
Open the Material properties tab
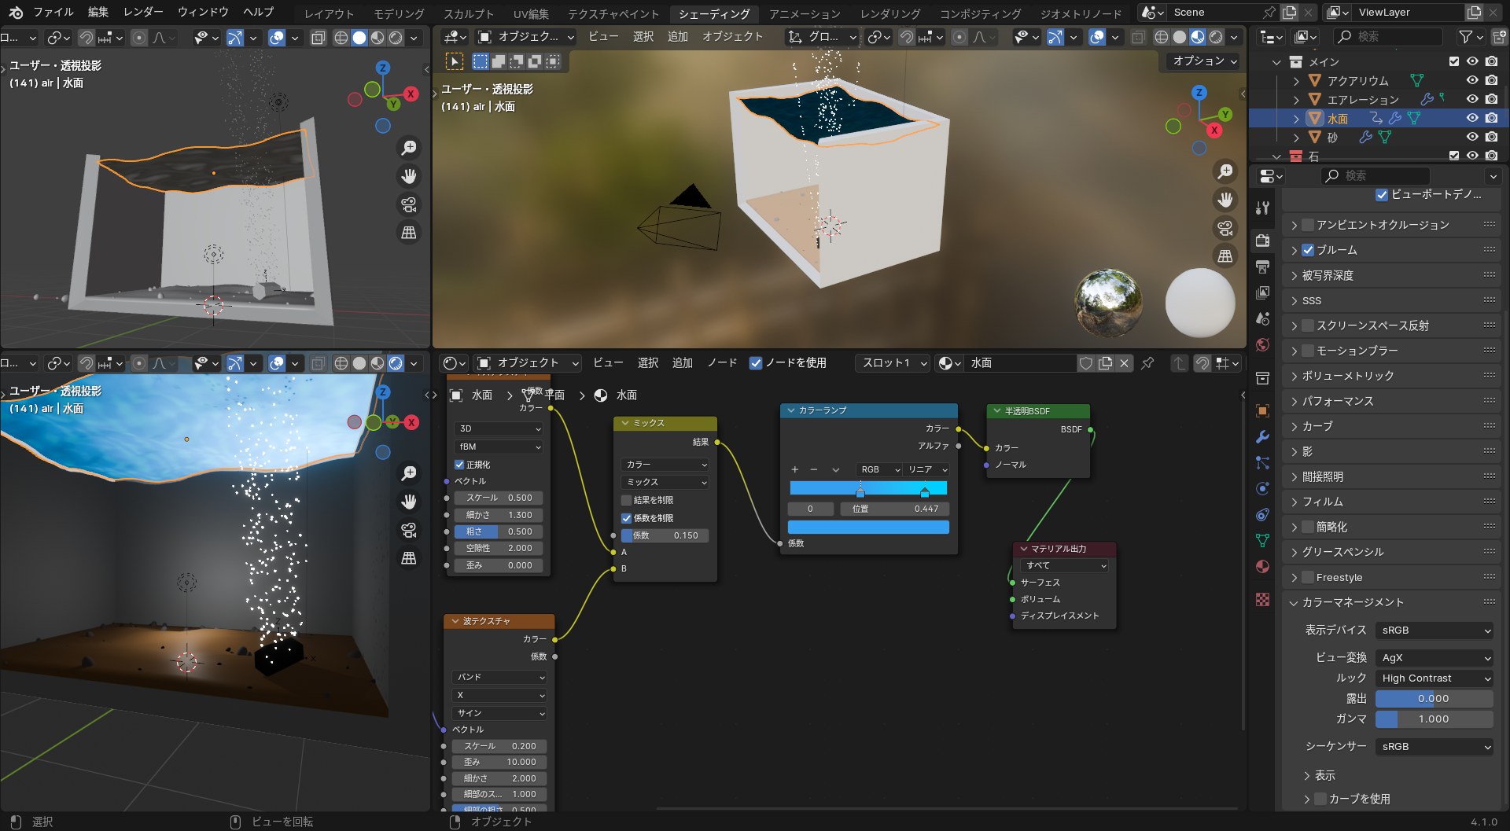pyautogui.click(x=1262, y=566)
